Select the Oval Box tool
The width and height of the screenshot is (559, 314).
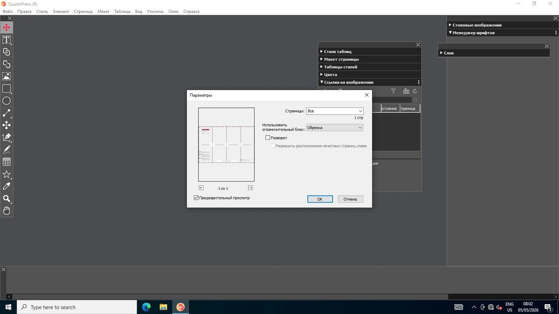tap(7, 101)
